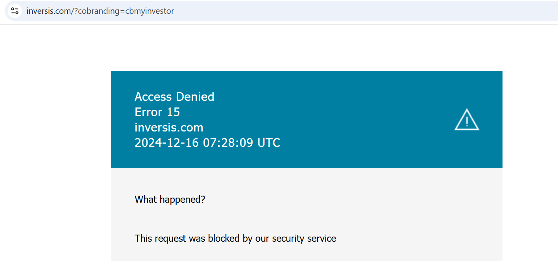Click white page margin left of error box
The width and height of the screenshot is (558, 261).
(x=55, y=157)
